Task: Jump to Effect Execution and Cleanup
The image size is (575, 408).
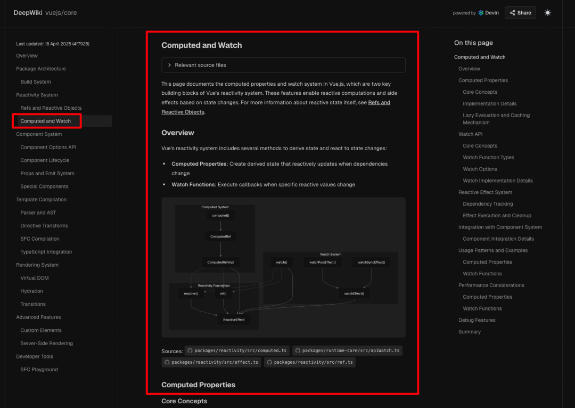Action: coord(497,215)
